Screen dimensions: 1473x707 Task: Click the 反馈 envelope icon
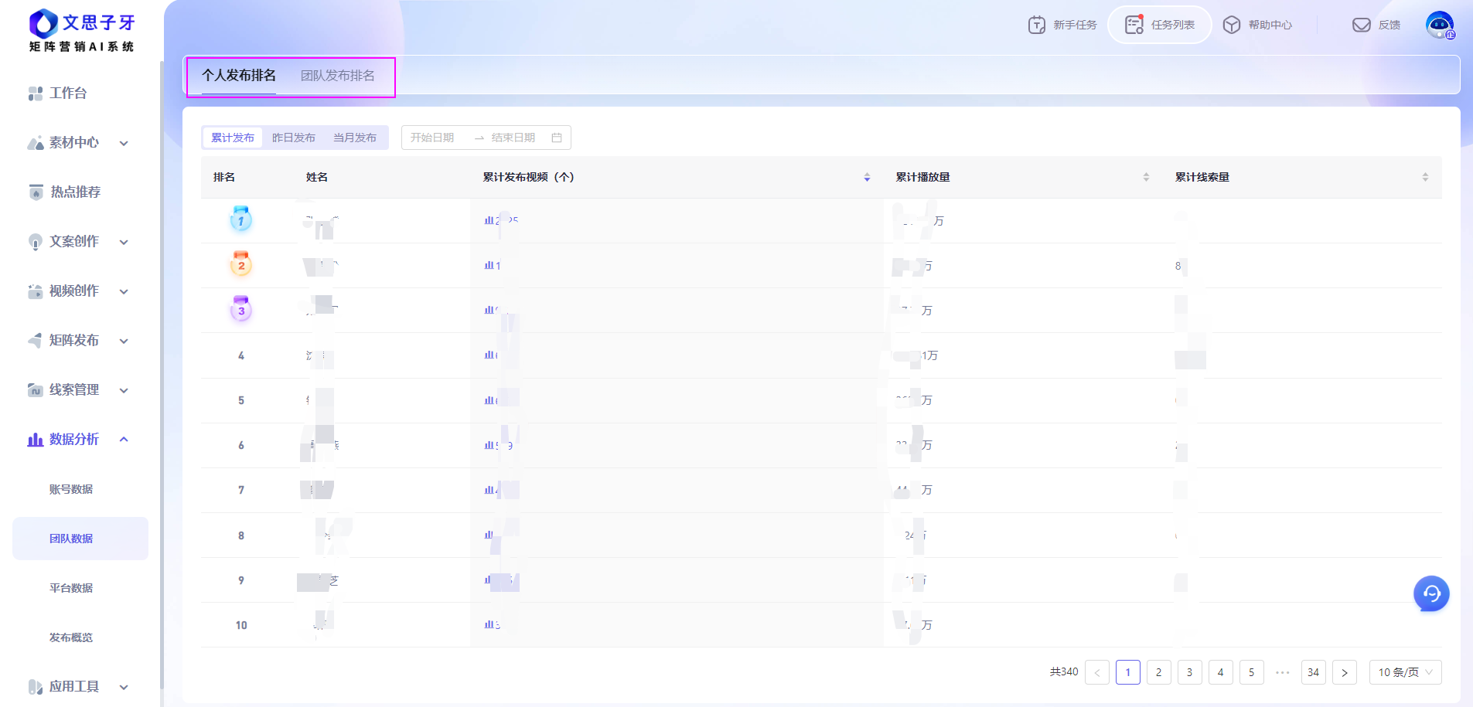coord(1362,25)
